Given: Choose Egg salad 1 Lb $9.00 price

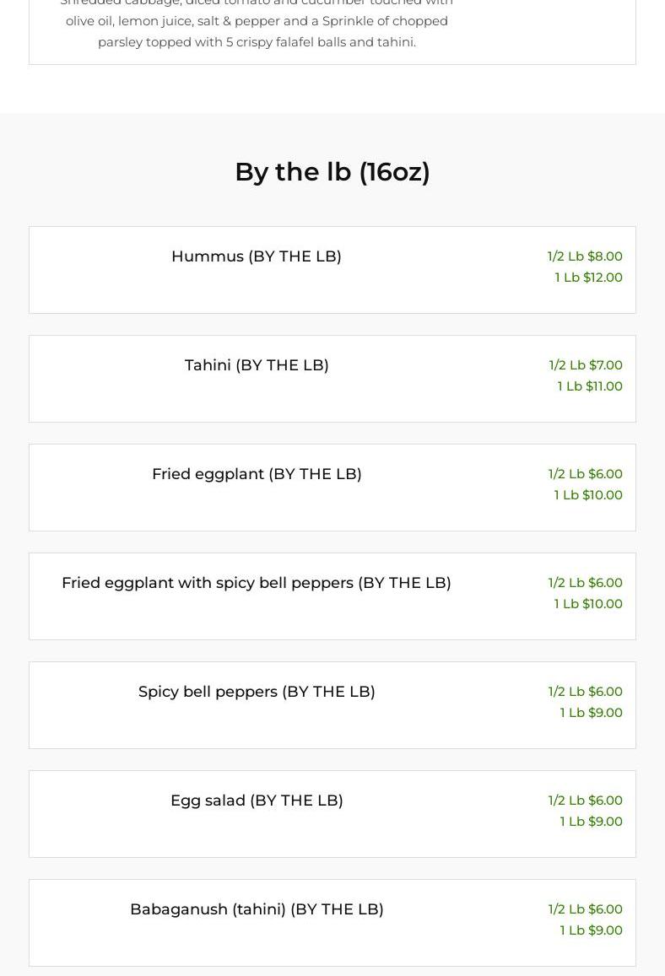Looking at the screenshot, I should (x=591, y=822).
